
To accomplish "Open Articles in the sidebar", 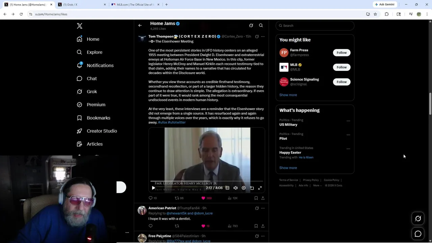I will pos(90,144).
